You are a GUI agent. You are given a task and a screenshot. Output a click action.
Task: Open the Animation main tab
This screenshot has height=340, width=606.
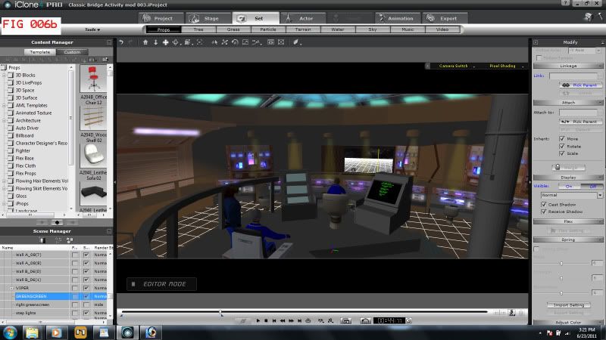coord(397,18)
